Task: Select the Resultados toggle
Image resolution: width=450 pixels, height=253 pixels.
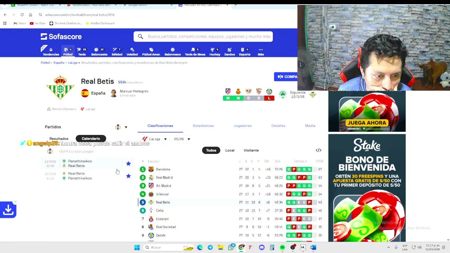Action: [x=59, y=138]
